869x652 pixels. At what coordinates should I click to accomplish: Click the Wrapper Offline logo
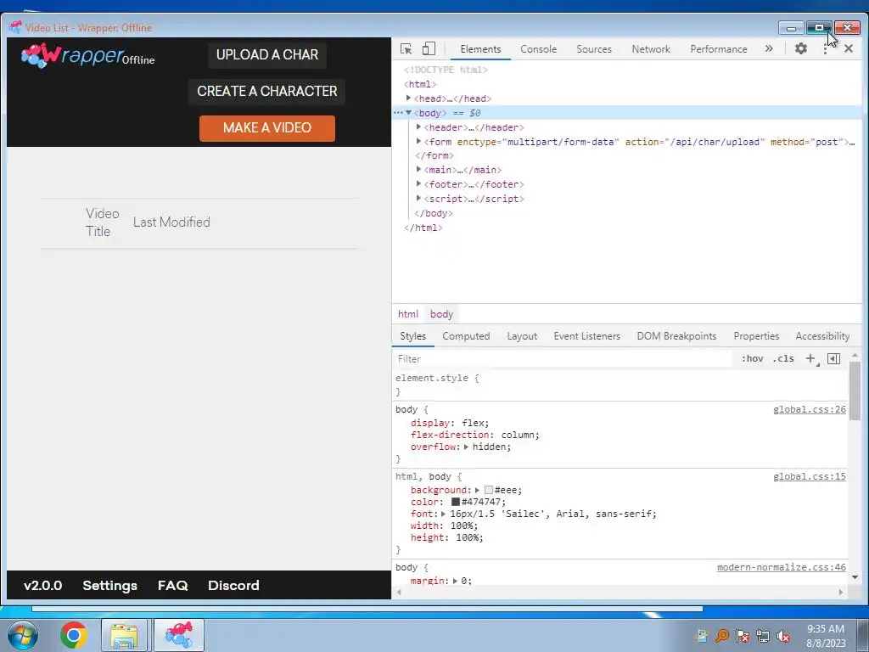(87, 55)
